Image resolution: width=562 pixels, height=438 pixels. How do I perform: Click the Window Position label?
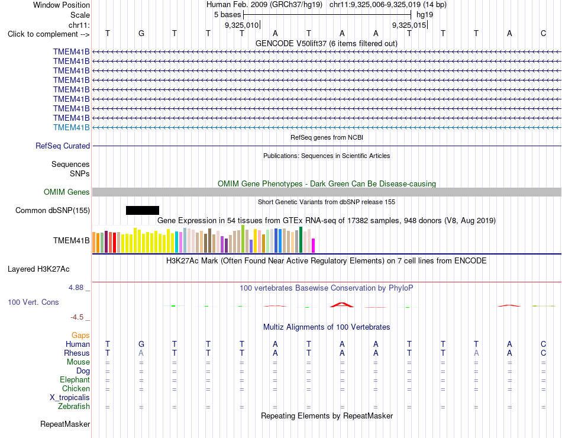pyautogui.click(x=62, y=5)
